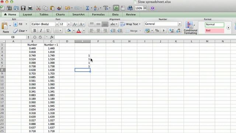
Task: Click the increase decimal icon
Action: [x=171, y=31]
